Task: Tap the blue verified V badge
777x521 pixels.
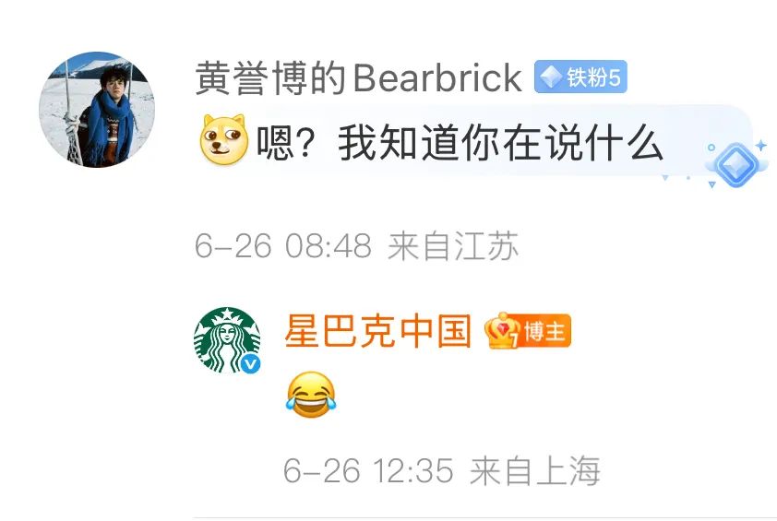Action: pyautogui.click(x=251, y=364)
